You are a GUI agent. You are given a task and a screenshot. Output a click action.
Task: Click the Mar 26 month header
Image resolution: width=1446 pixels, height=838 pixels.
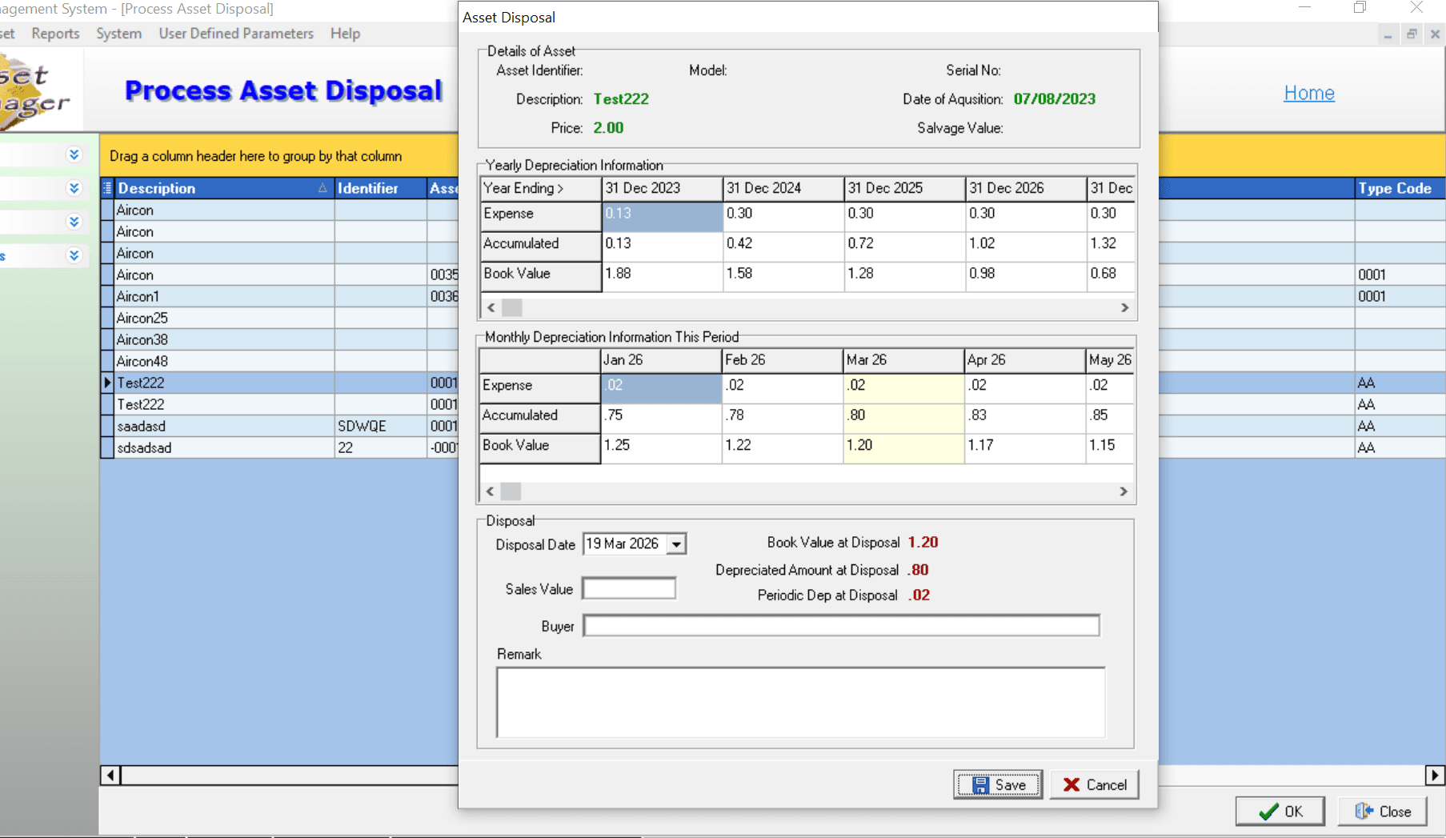(x=903, y=360)
